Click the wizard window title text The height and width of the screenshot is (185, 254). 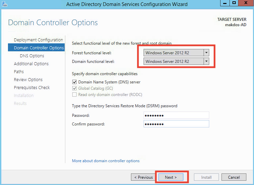click(127, 4)
